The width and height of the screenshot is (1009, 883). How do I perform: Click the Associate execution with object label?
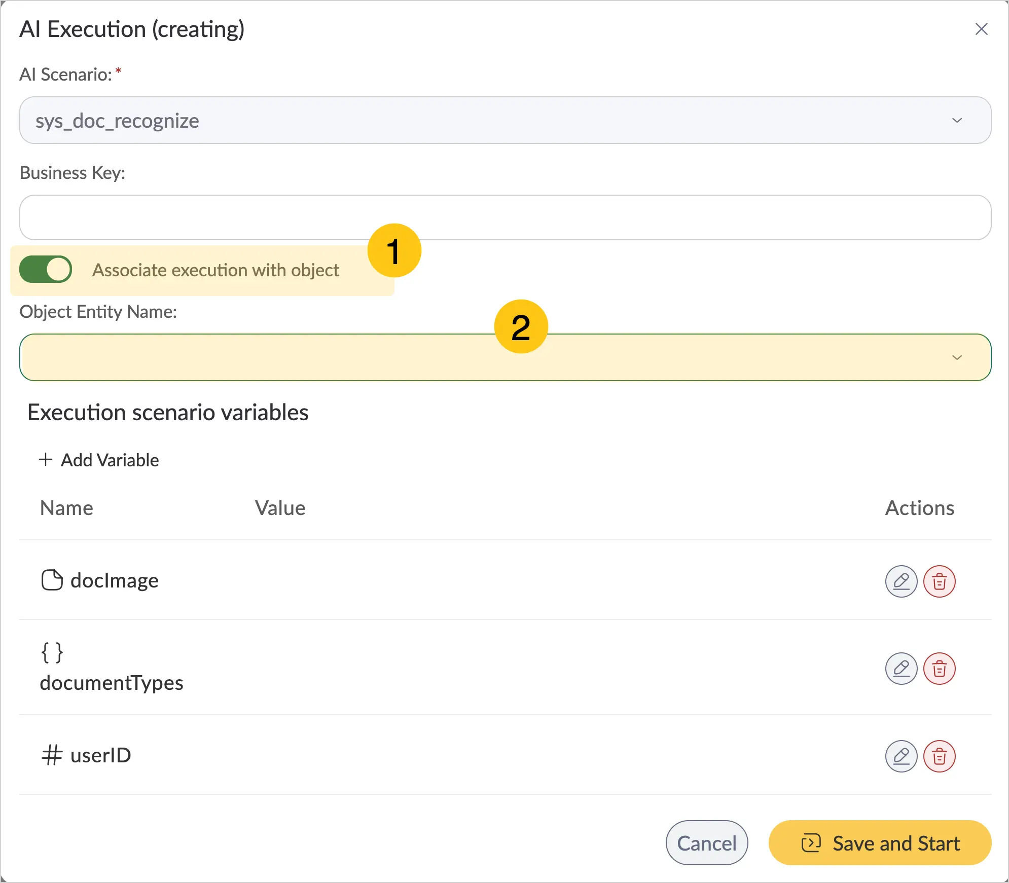[x=215, y=270]
